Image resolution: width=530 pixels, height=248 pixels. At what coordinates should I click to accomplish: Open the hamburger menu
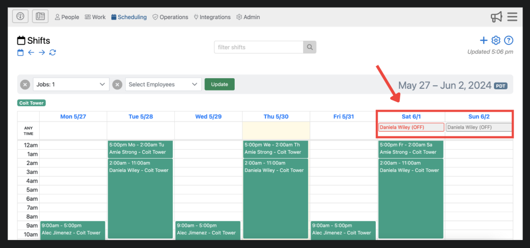point(512,17)
